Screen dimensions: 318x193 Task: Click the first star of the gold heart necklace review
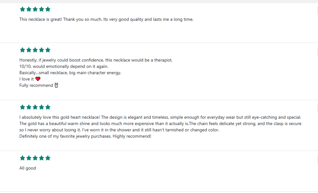click(x=22, y=107)
